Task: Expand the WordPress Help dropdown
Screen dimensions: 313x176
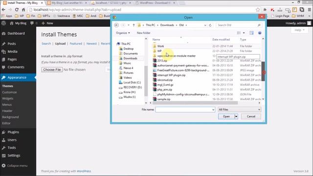Action: click(x=299, y=30)
